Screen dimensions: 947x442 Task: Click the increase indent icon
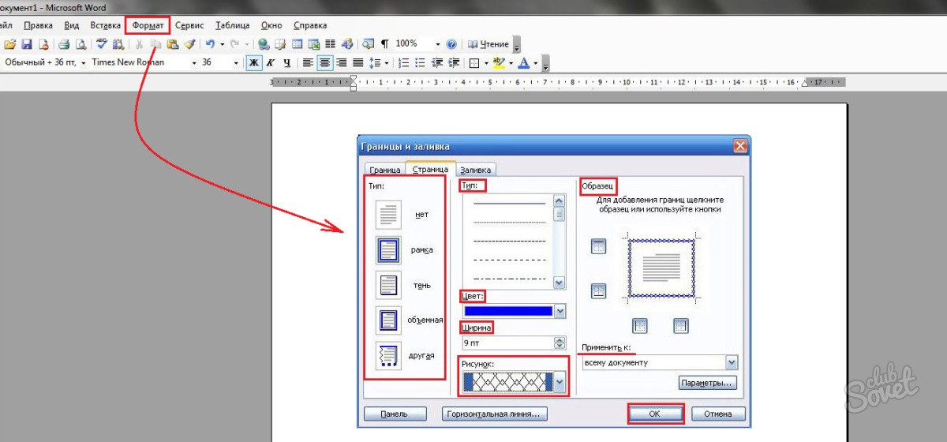(453, 62)
